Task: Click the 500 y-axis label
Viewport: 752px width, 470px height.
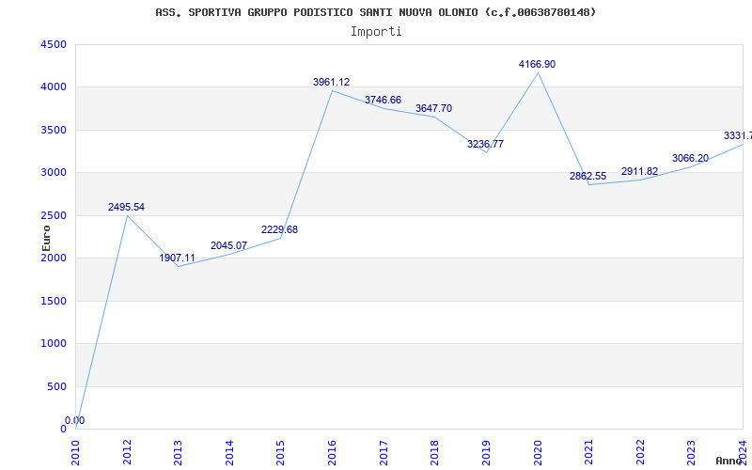Action: coord(56,386)
